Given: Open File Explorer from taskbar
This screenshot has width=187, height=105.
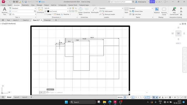Looking at the screenshot, I should coord(105,102).
